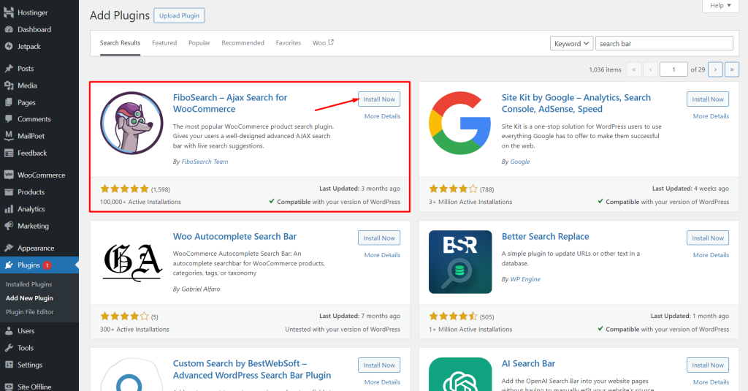The width and height of the screenshot is (748, 391).
Task: Click the Plugins update count badge
Action: [x=47, y=265]
